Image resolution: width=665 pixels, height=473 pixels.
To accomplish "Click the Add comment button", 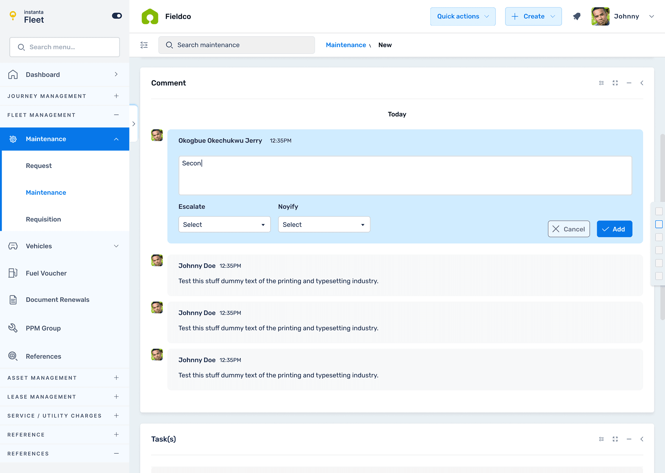I will point(614,229).
